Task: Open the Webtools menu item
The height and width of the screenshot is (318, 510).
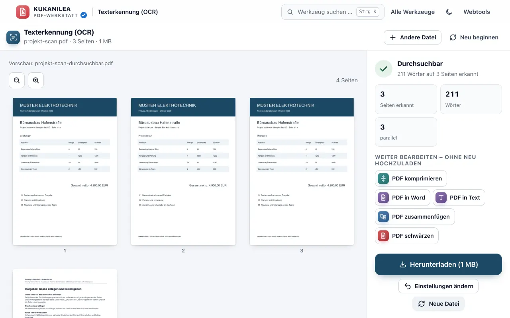Action: [477, 12]
